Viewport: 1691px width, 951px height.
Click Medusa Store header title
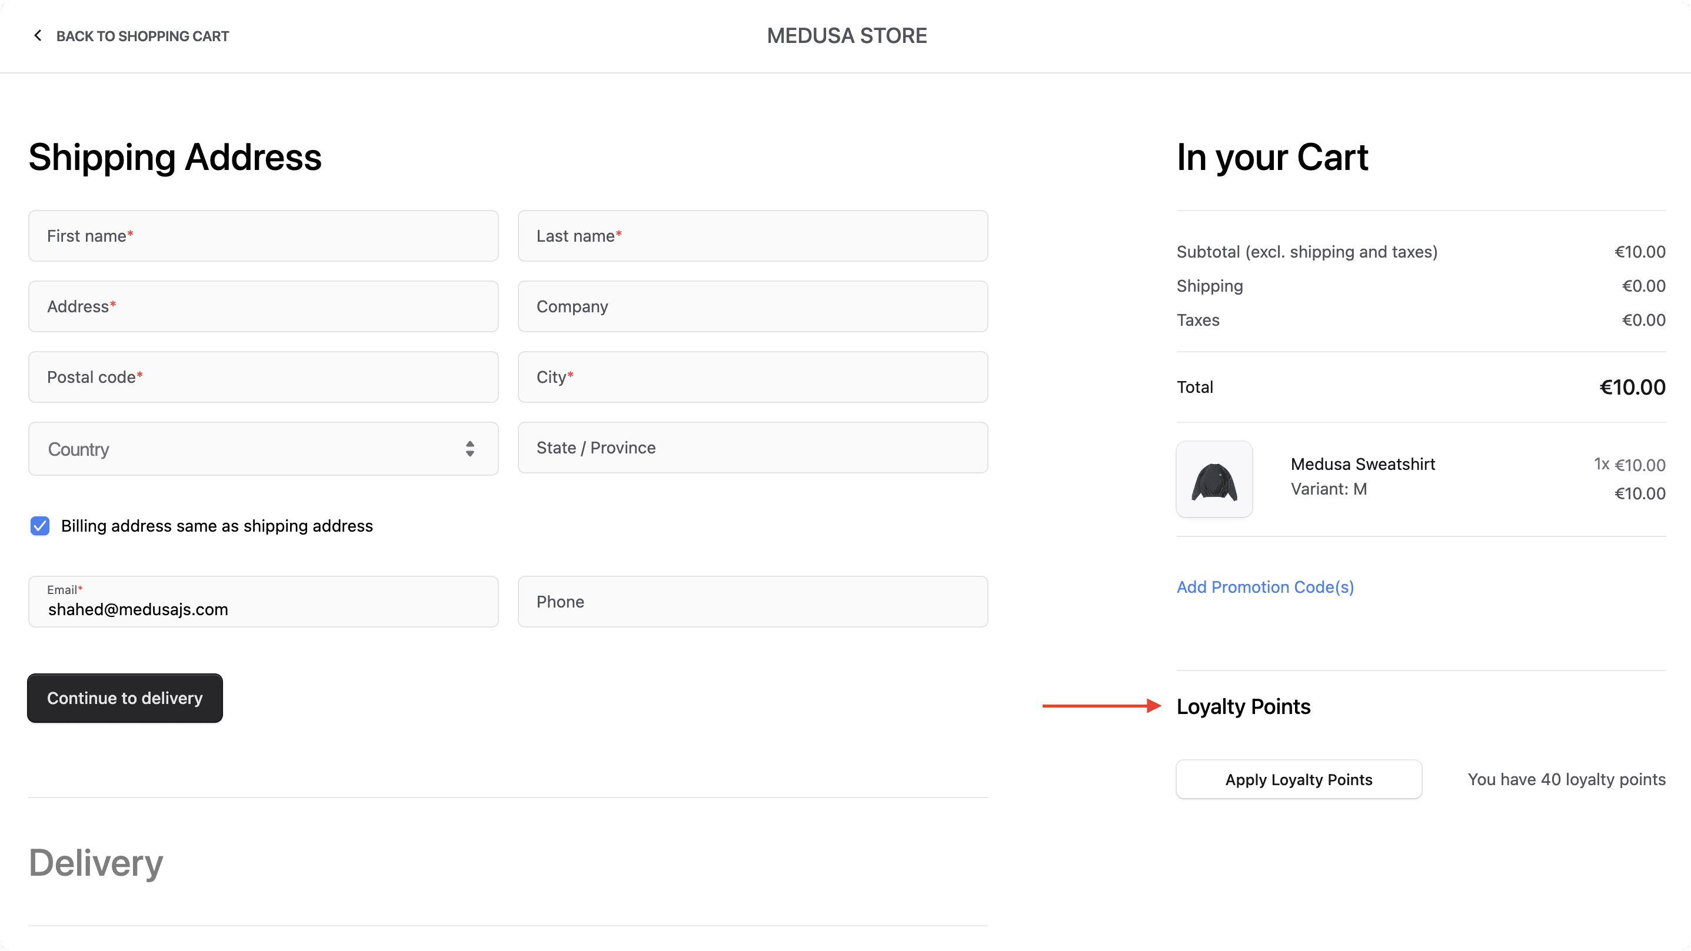click(846, 35)
